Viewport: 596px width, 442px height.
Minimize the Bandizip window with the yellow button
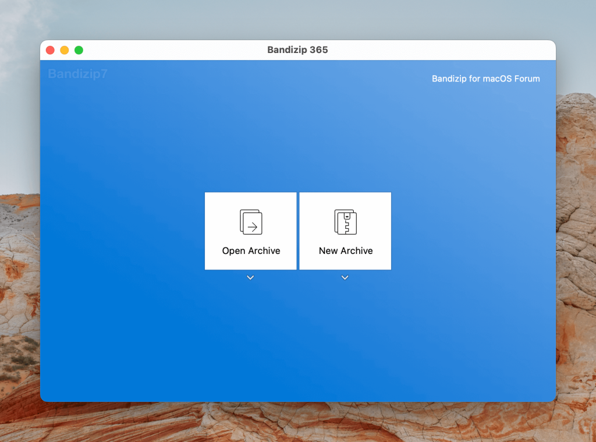click(64, 50)
